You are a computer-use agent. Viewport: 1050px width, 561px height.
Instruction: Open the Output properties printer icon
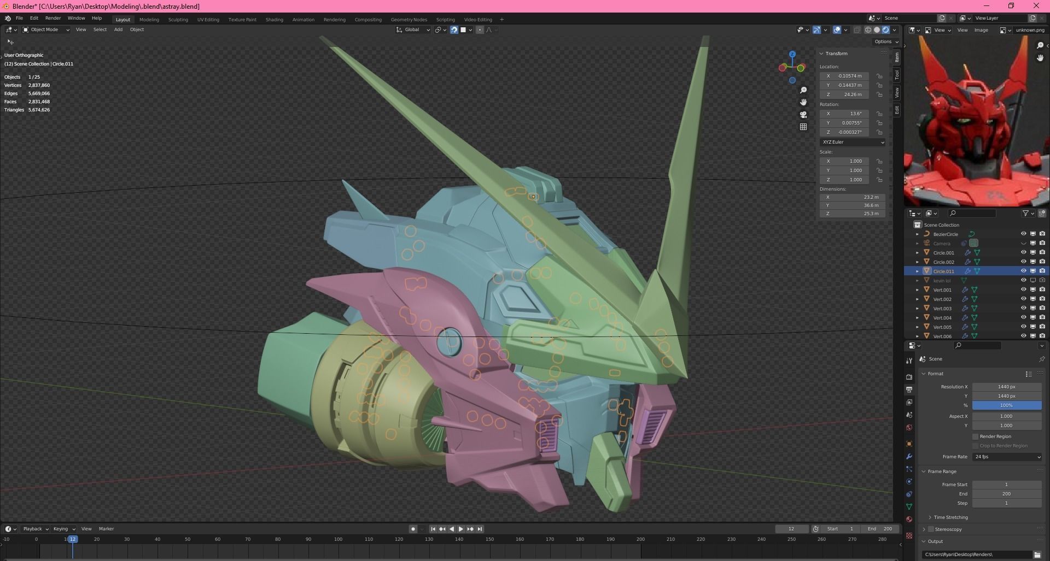point(909,389)
